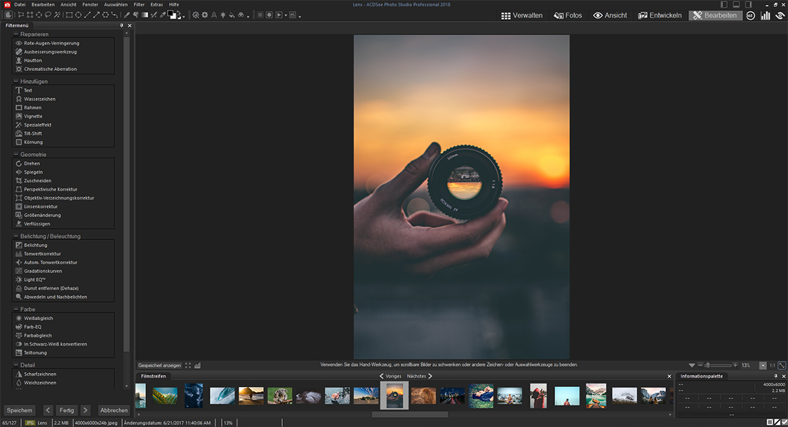Open the zoom percentage dropdown
788x427 pixels.
click(x=763, y=365)
